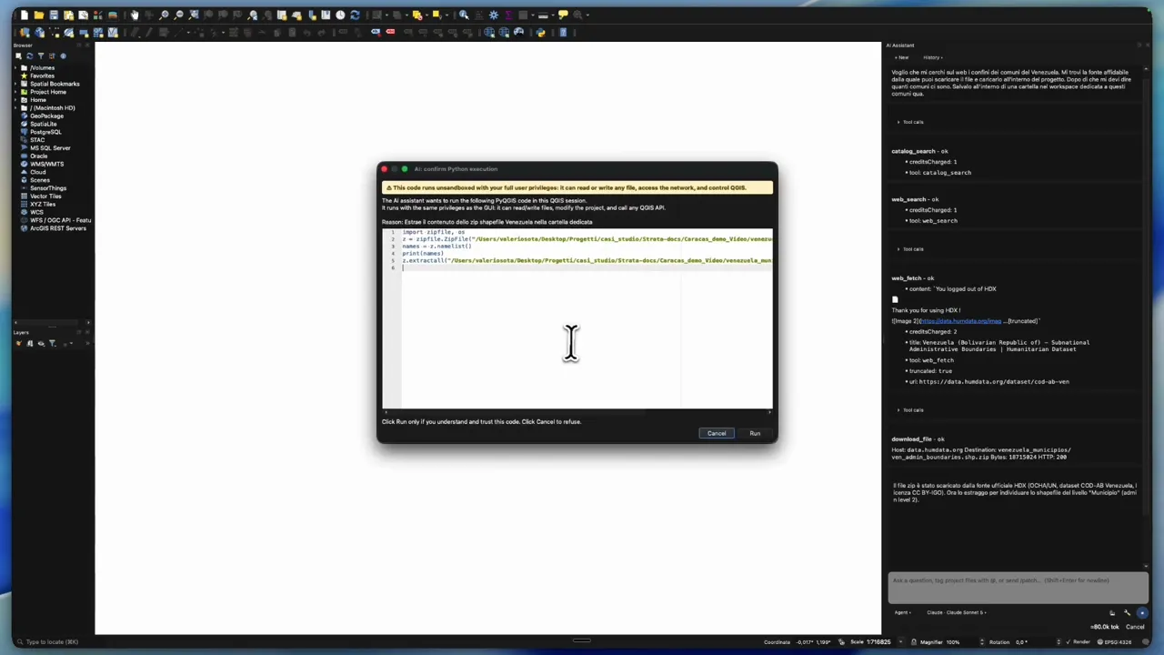Select Favorites in Browser panel
1164x655 pixels.
coord(42,76)
